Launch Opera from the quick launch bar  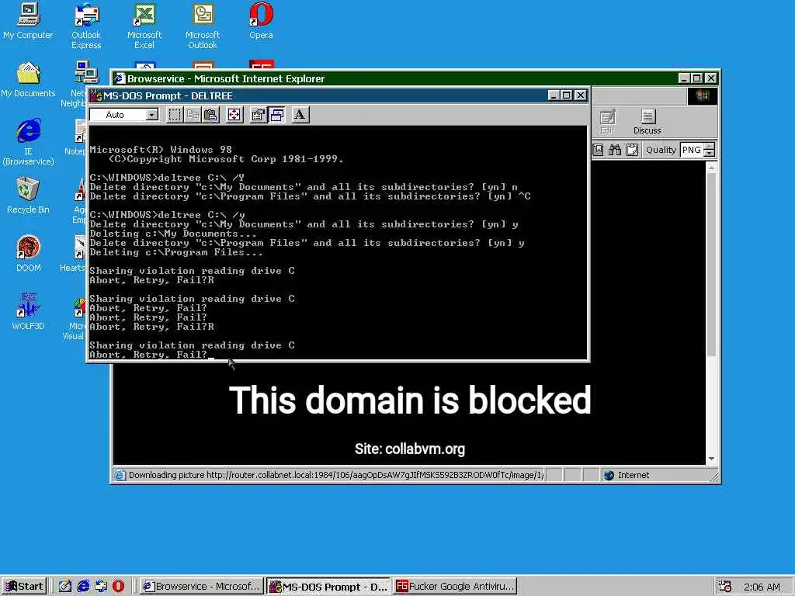[x=118, y=587]
